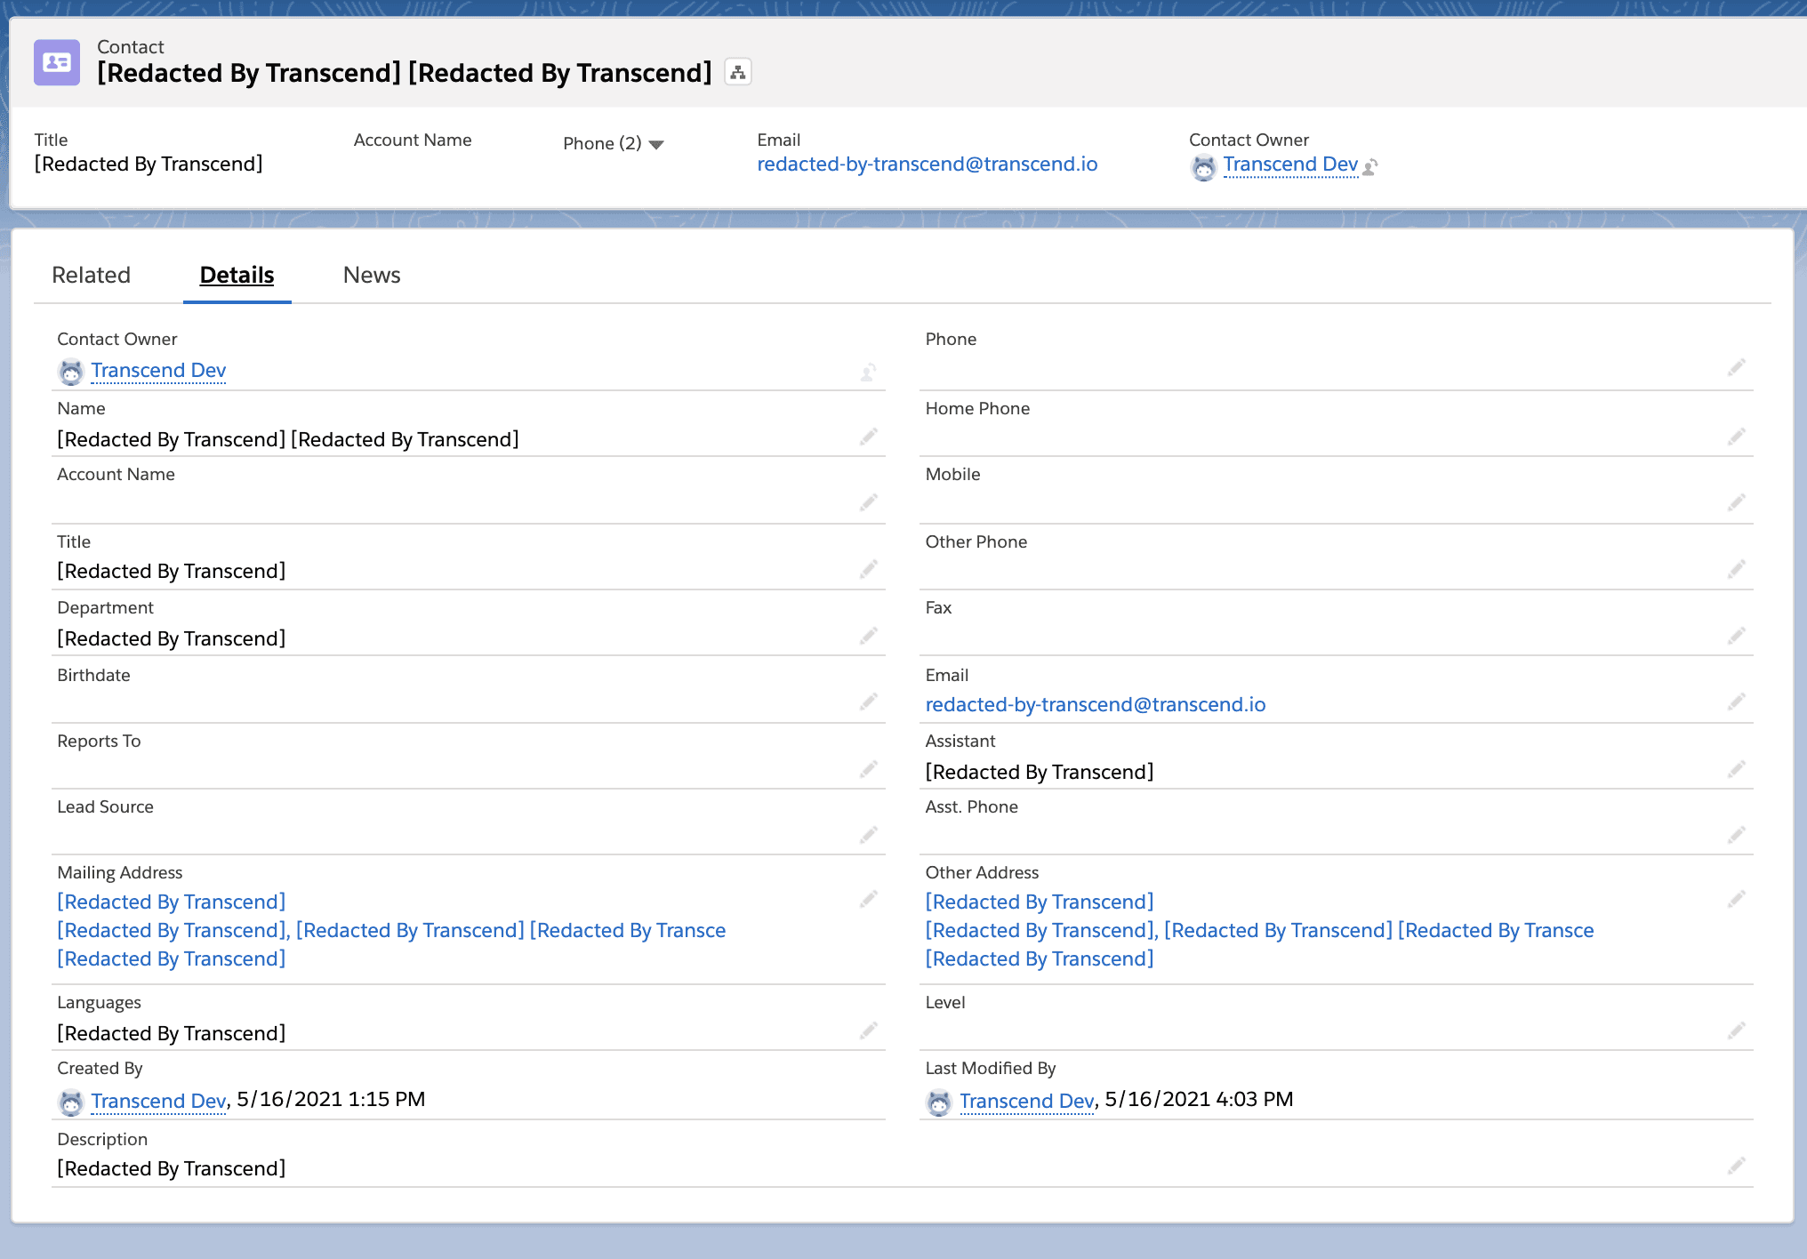Switch to the Related tab
The image size is (1807, 1259).
tap(91, 275)
